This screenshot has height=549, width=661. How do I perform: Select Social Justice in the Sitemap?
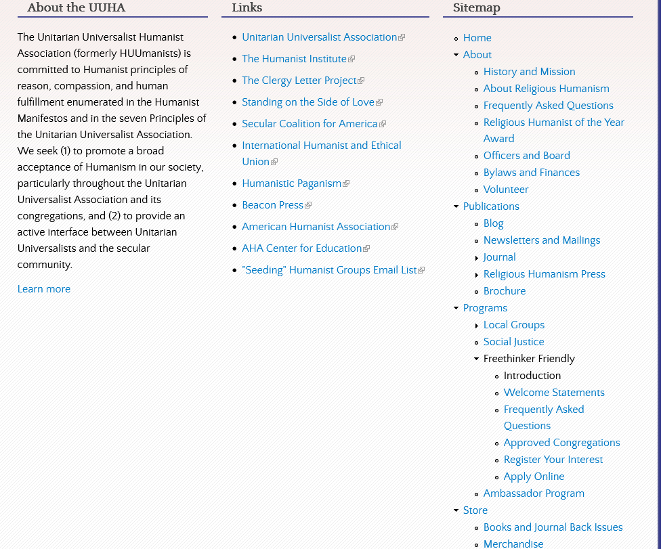click(514, 342)
